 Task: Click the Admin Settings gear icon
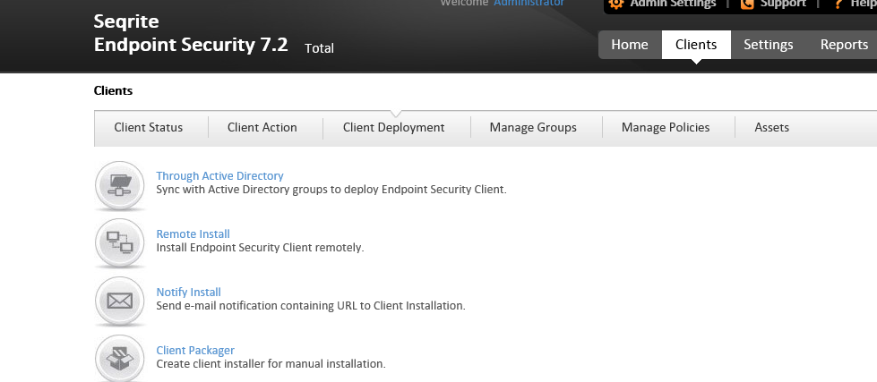point(615,4)
